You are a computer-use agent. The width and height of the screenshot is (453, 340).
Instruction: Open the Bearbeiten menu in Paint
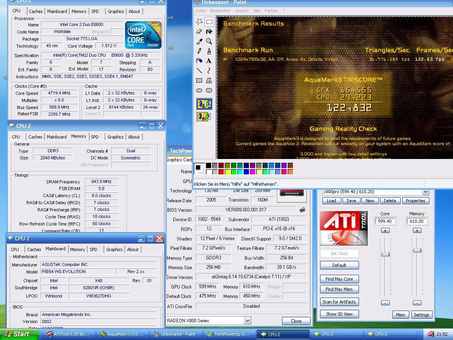pyautogui.click(x=220, y=11)
